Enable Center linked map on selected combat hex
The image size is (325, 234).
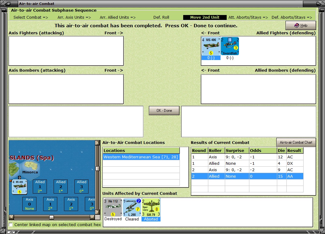[11, 225]
